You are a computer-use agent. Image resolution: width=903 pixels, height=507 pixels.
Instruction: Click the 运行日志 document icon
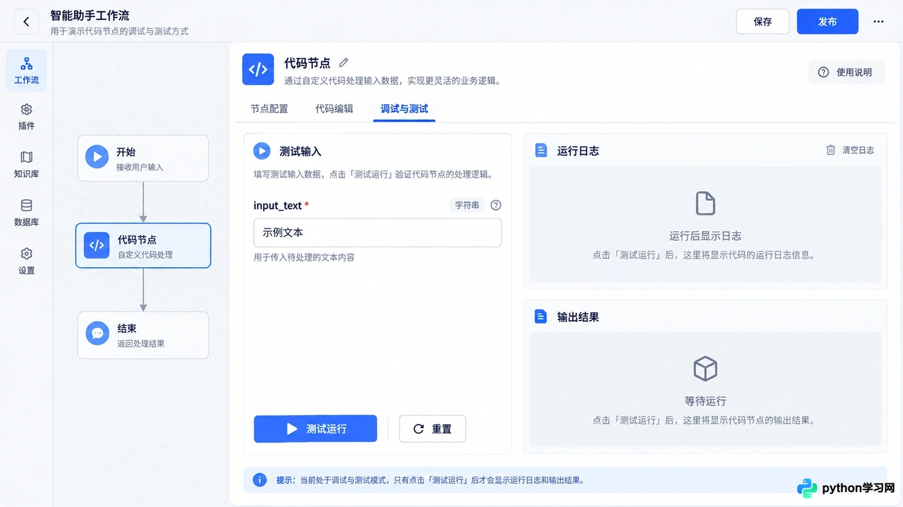coord(541,151)
